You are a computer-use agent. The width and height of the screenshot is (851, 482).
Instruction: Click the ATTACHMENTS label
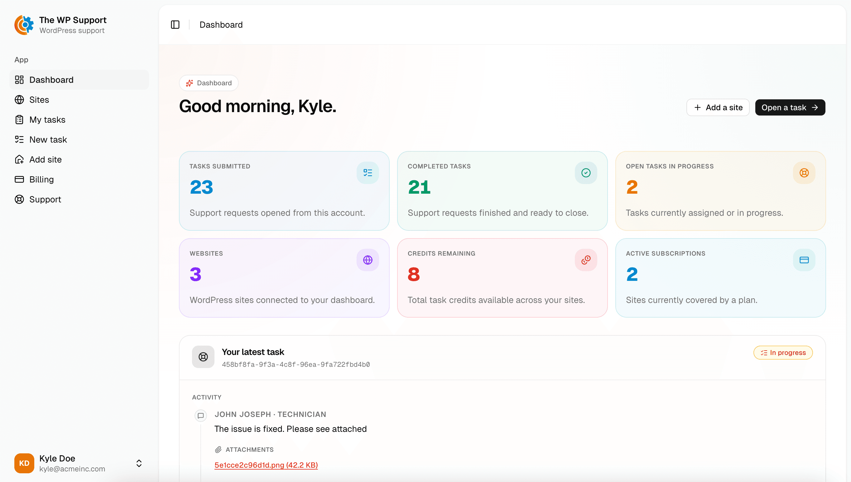(250, 450)
